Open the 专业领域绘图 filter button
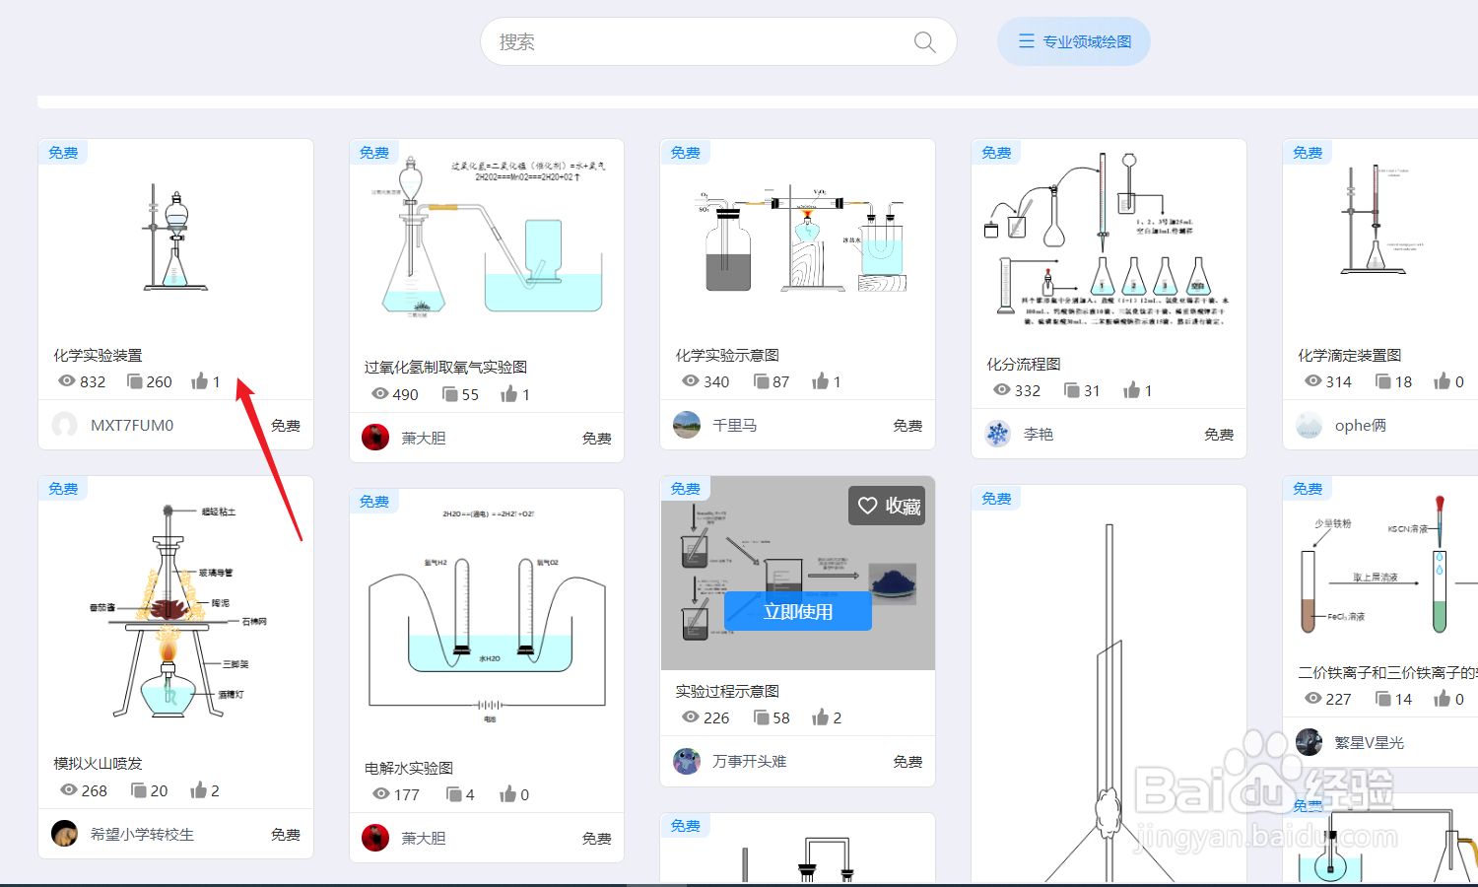Viewport: 1478px width, 887px height. pyautogui.click(x=1073, y=41)
